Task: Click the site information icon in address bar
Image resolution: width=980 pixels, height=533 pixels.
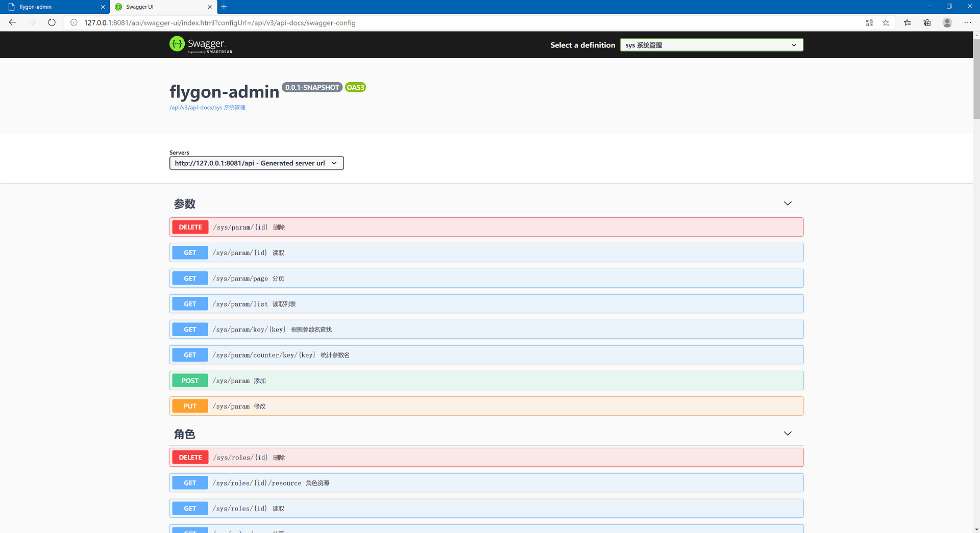Action: point(74,22)
